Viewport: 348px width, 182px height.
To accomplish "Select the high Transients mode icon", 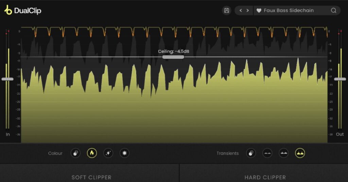I will 300,153.
